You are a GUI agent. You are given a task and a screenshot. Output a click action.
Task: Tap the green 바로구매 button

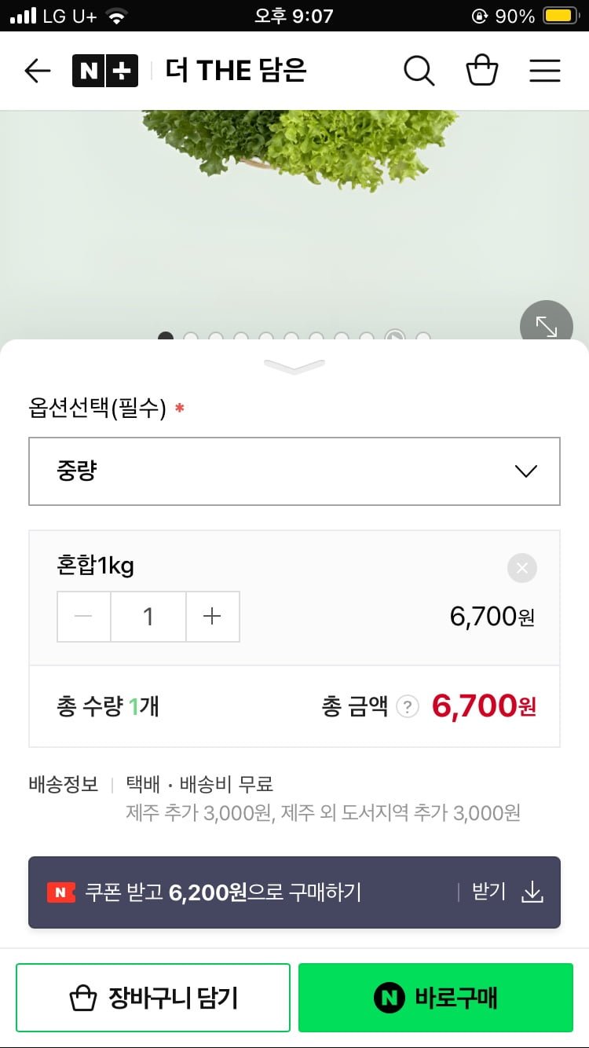[436, 998]
